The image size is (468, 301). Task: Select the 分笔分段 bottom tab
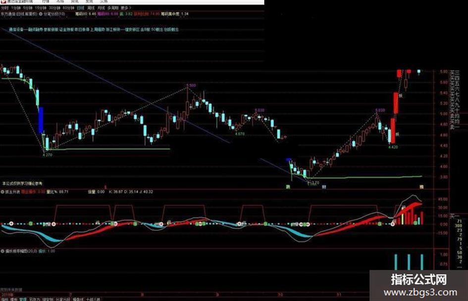click(x=63, y=299)
